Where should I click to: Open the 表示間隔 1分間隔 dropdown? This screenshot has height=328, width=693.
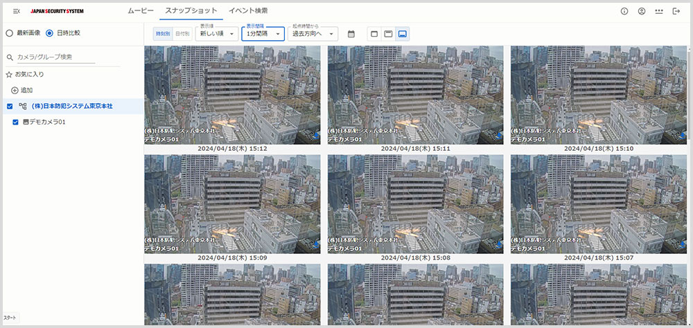(x=263, y=33)
